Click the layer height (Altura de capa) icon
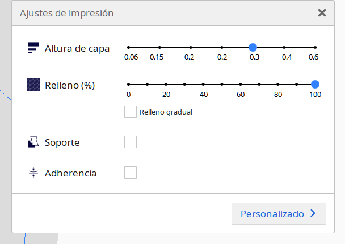Viewport: 345px width, 244px height. coord(33,48)
